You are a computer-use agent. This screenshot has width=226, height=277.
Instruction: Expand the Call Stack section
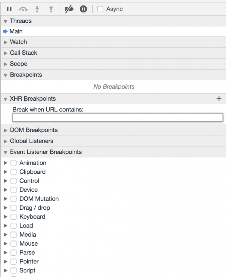[x=5, y=53]
